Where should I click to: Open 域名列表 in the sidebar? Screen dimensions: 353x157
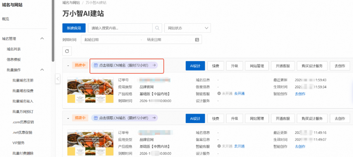[x=14, y=49]
